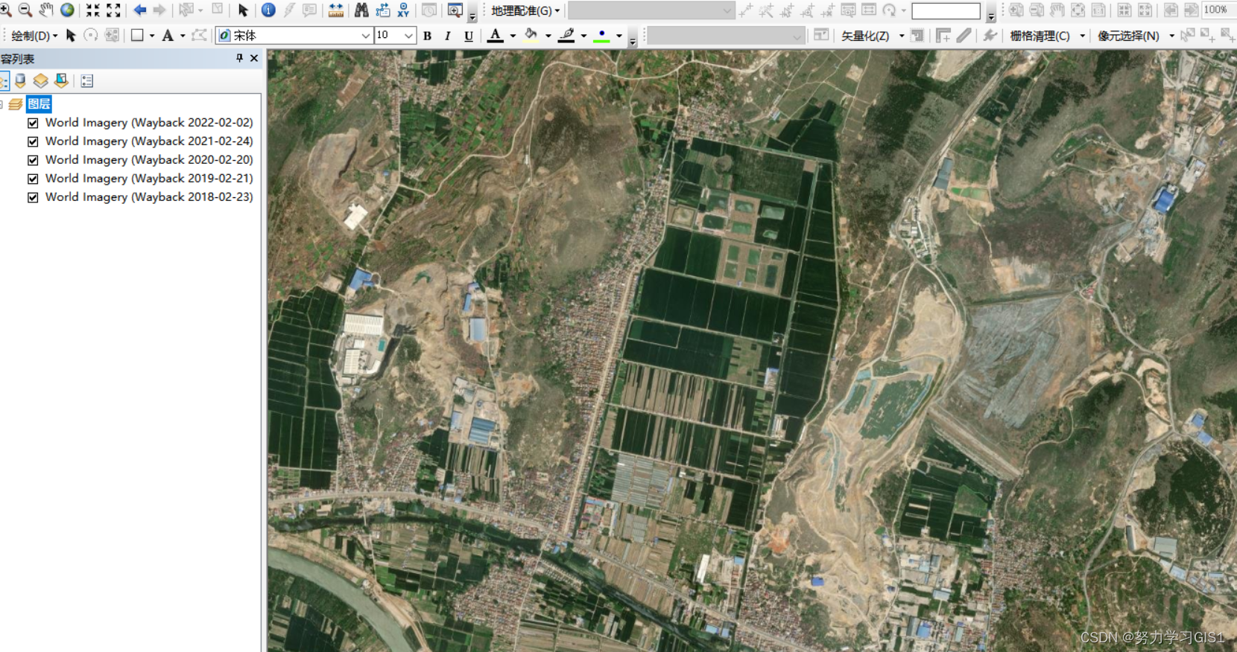This screenshot has height=652, width=1237.
Task: Switch to List By Visibility view
Action: pos(41,80)
